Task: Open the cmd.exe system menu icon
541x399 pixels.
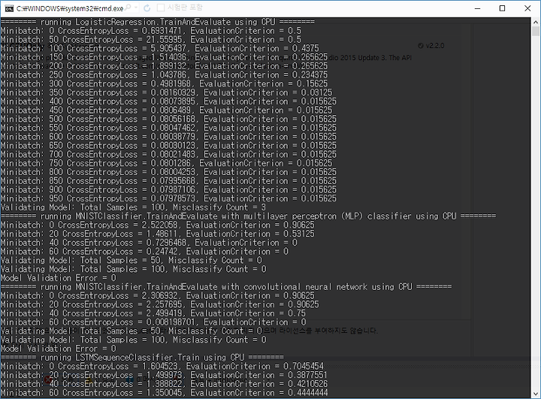Action: click(x=9, y=8)
